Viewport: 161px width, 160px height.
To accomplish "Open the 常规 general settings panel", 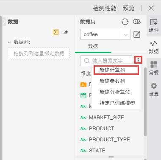I will [154, 68].
